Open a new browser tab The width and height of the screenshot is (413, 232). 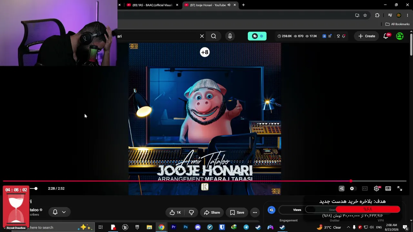click(243, 5)
